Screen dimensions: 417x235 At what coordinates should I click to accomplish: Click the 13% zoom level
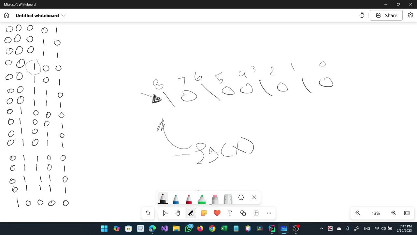(x=376, y=213)
